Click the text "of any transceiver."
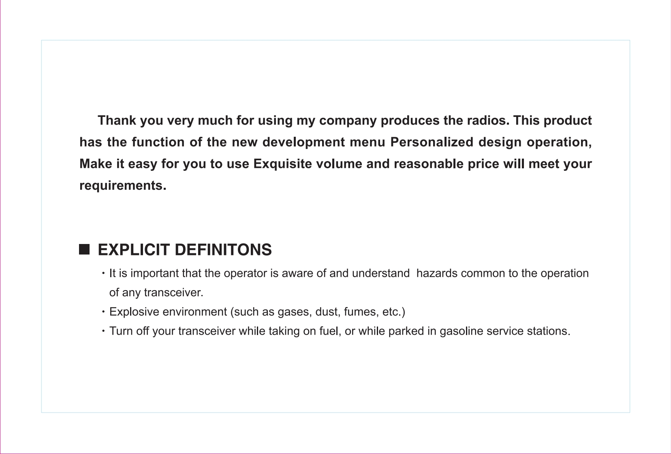671x454 pixels. pos(156,293)
